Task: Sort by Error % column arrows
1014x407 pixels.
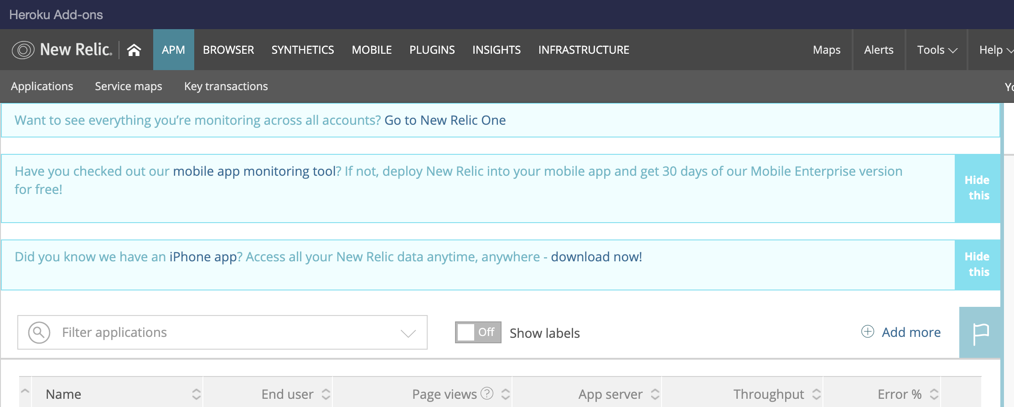Action: click(x=934, y=394)
